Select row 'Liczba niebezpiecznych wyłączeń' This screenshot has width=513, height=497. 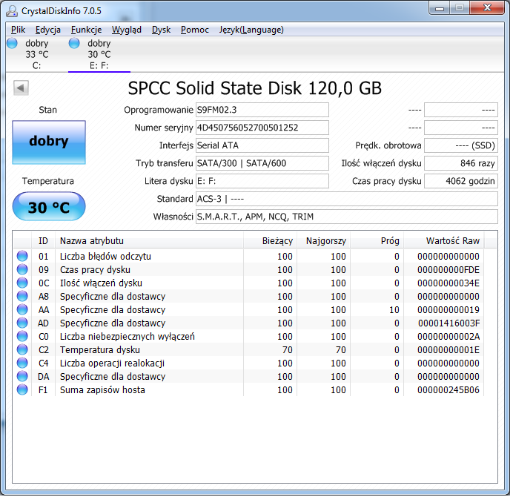point(248,337)
